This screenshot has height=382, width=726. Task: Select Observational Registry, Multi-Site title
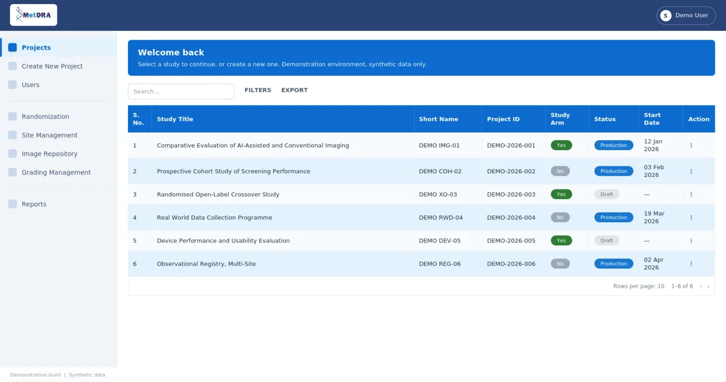[x=206, y=264]
